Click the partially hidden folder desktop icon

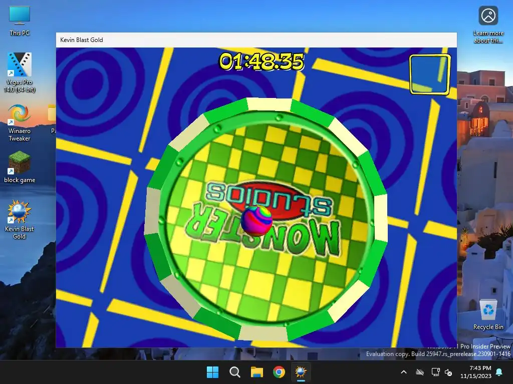coord(52,119)
